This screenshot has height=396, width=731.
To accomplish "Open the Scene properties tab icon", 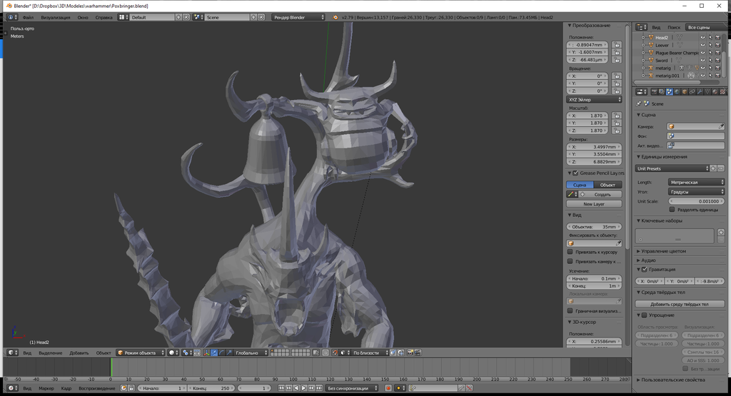I will click(669, 91).
